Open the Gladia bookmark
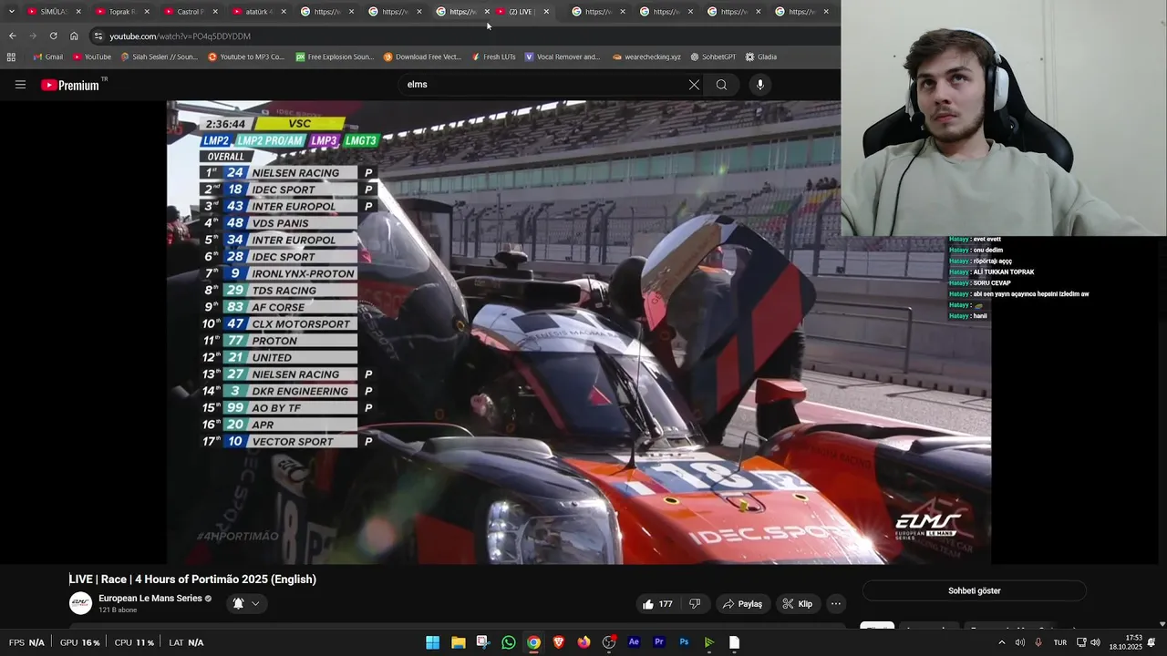The width and height of the screenshot is (1167, 656). click(x=761, y=56)
